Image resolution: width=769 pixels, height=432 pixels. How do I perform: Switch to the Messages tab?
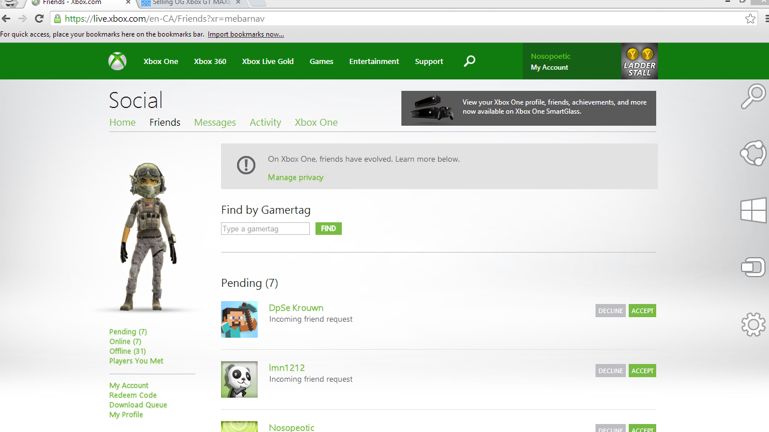(x=215, y=122)
